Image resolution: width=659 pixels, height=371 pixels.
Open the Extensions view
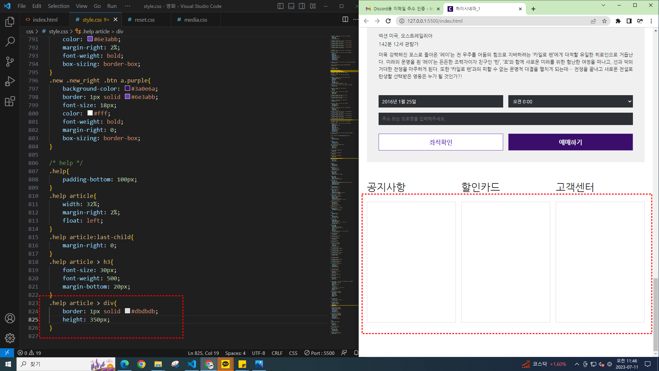(10, 101)
